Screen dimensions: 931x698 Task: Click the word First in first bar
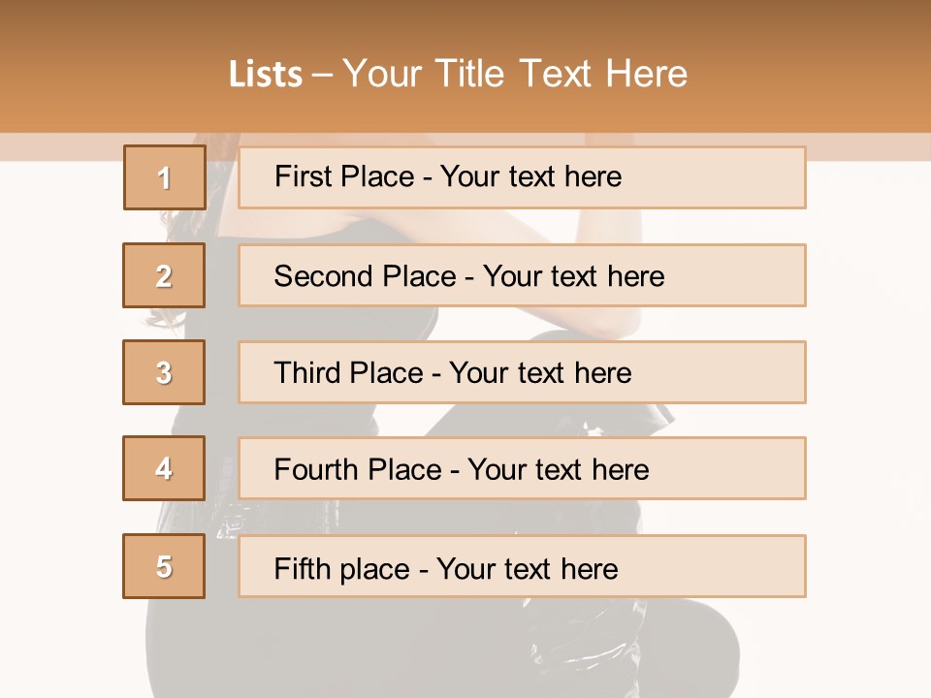click(x=303, y=176)
